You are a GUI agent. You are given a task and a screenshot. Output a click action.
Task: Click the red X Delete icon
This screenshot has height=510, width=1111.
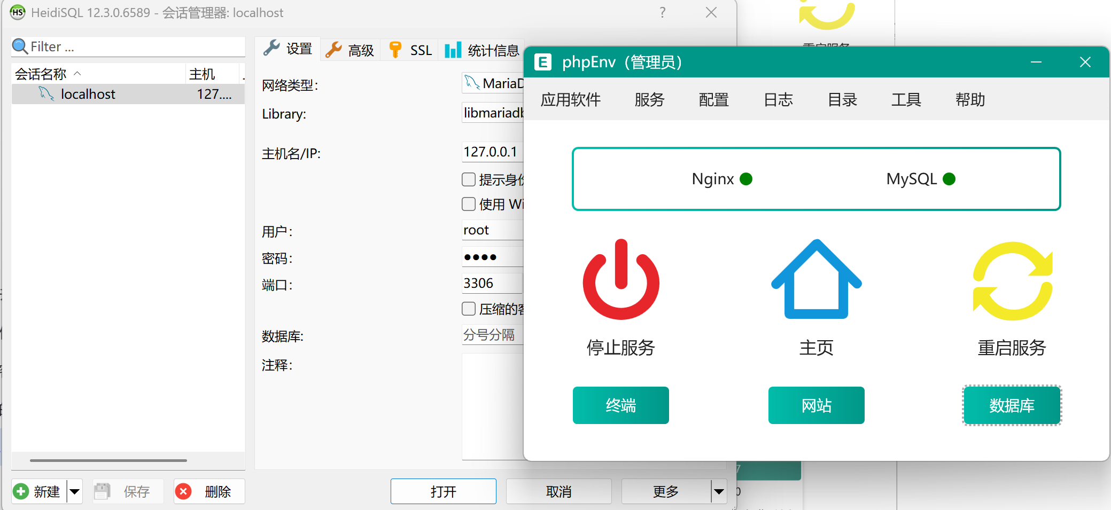(183, 491)
